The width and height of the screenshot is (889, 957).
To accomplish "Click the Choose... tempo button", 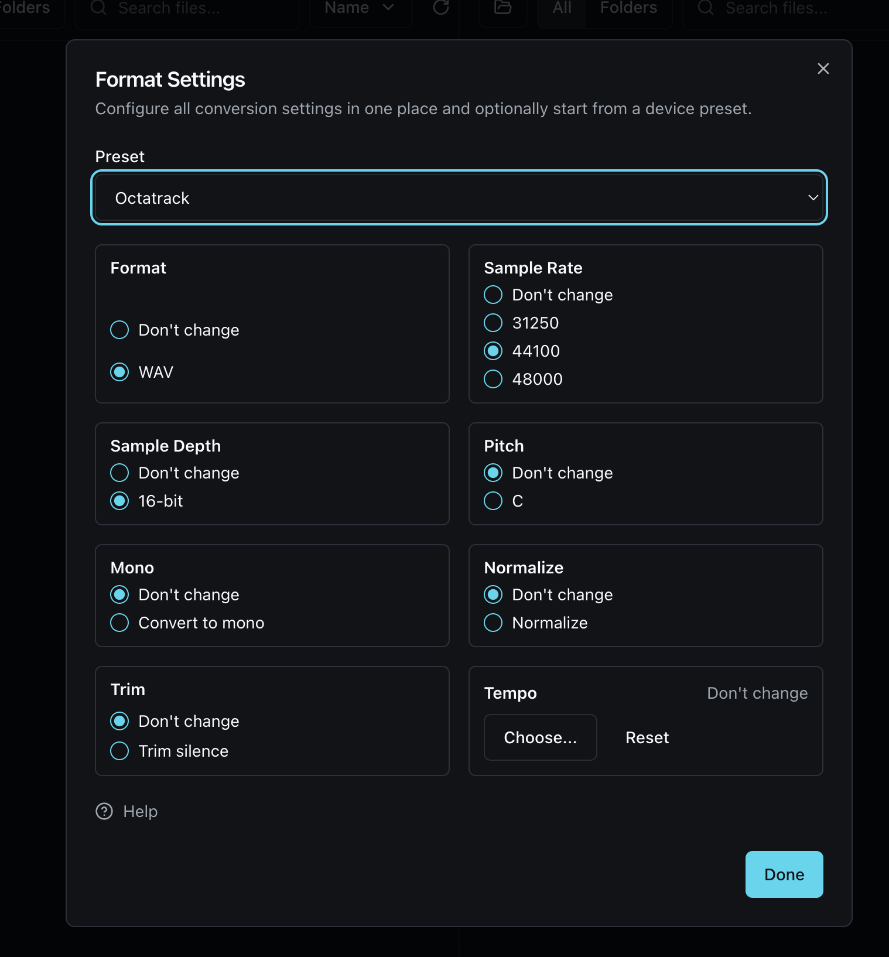I will (x=540, y=737).
